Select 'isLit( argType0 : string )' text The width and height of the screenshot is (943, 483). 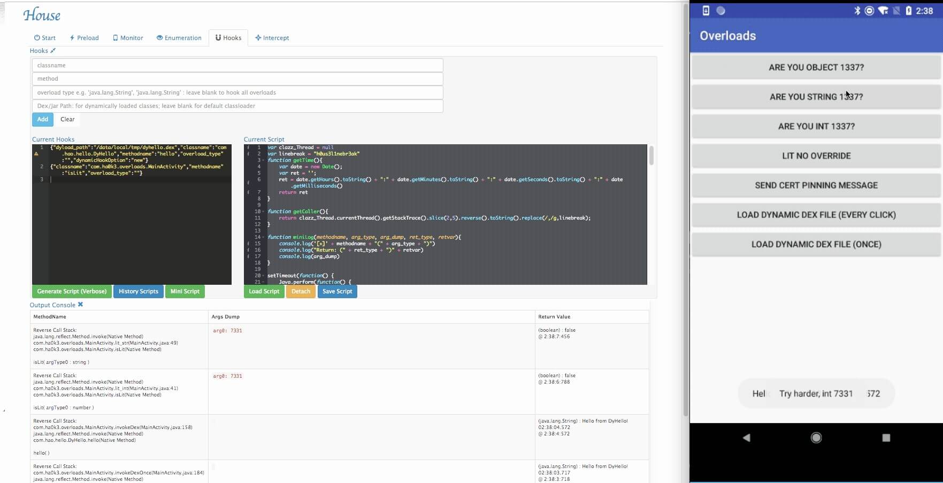pyautogui.click(x=62, y=362)
